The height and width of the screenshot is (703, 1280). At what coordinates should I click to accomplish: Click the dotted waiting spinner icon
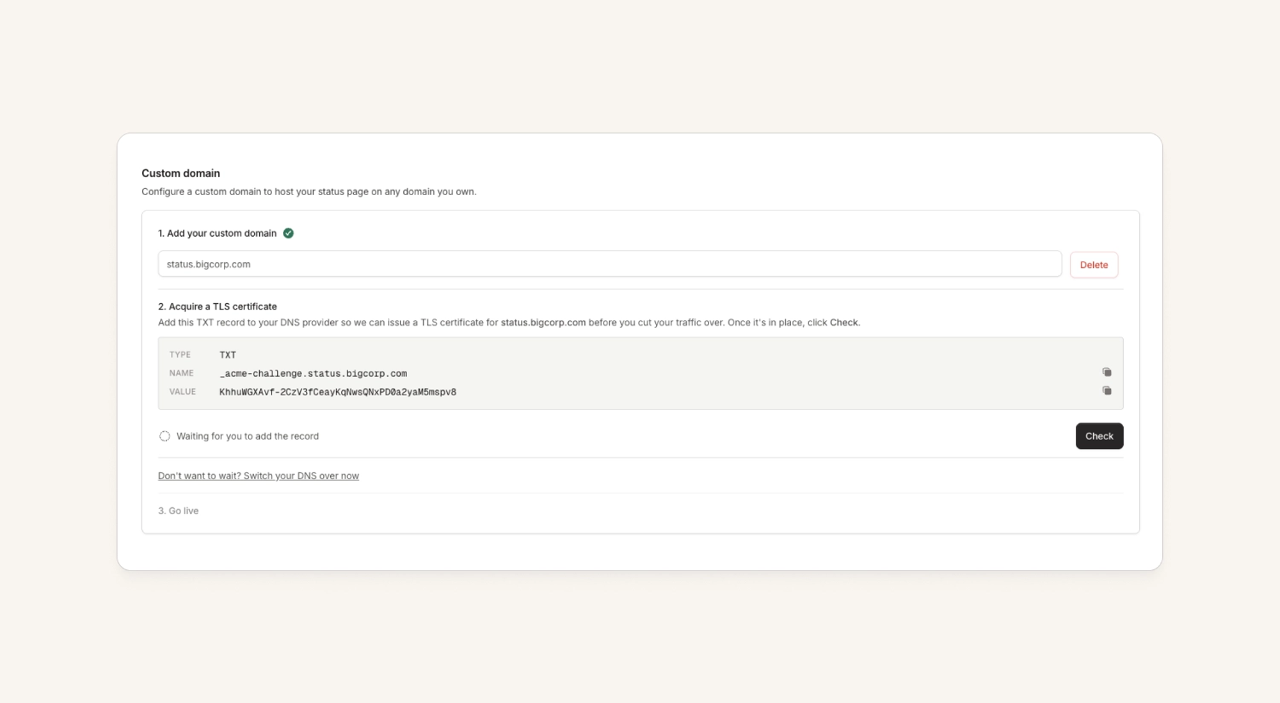pyautogui.click(x=164, y=436)
